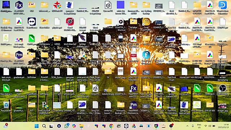
Task: Open the 3d letter folder
Action: point(134,22)
